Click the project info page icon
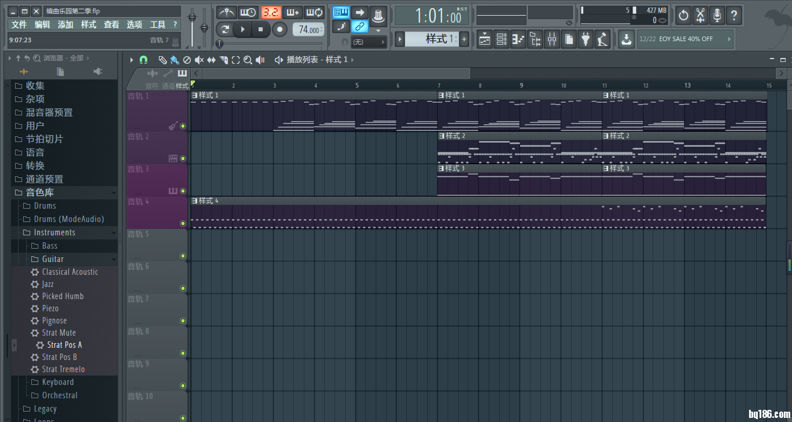This screenshot has height=422, width=792. 569,39
